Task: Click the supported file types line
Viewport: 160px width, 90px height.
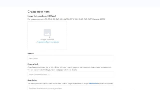Action: 66,19
